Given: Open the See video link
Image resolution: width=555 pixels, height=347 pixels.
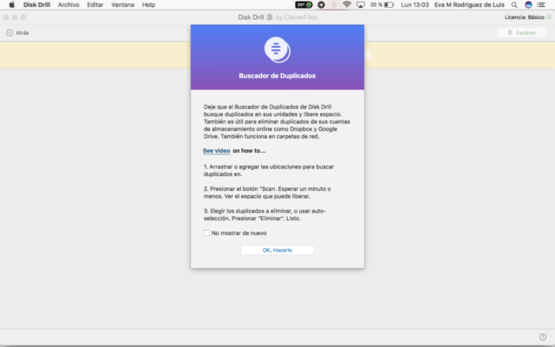Looking at the screenshot, I should (x=216, y=150).
